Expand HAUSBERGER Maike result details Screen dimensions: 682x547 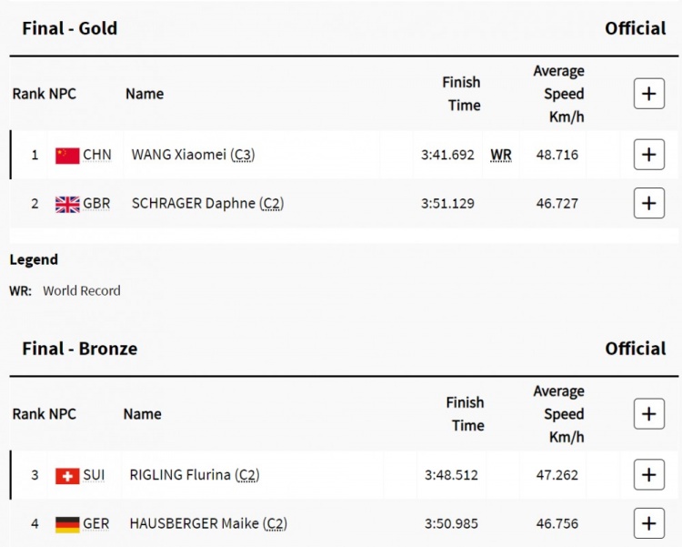tap(649, 523)
